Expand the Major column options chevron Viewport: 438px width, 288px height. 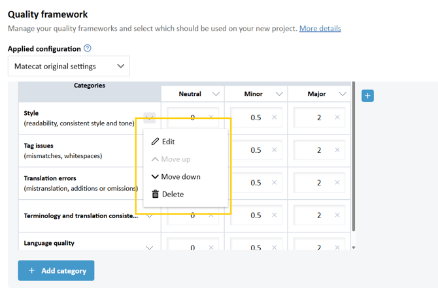pos(342,94)
